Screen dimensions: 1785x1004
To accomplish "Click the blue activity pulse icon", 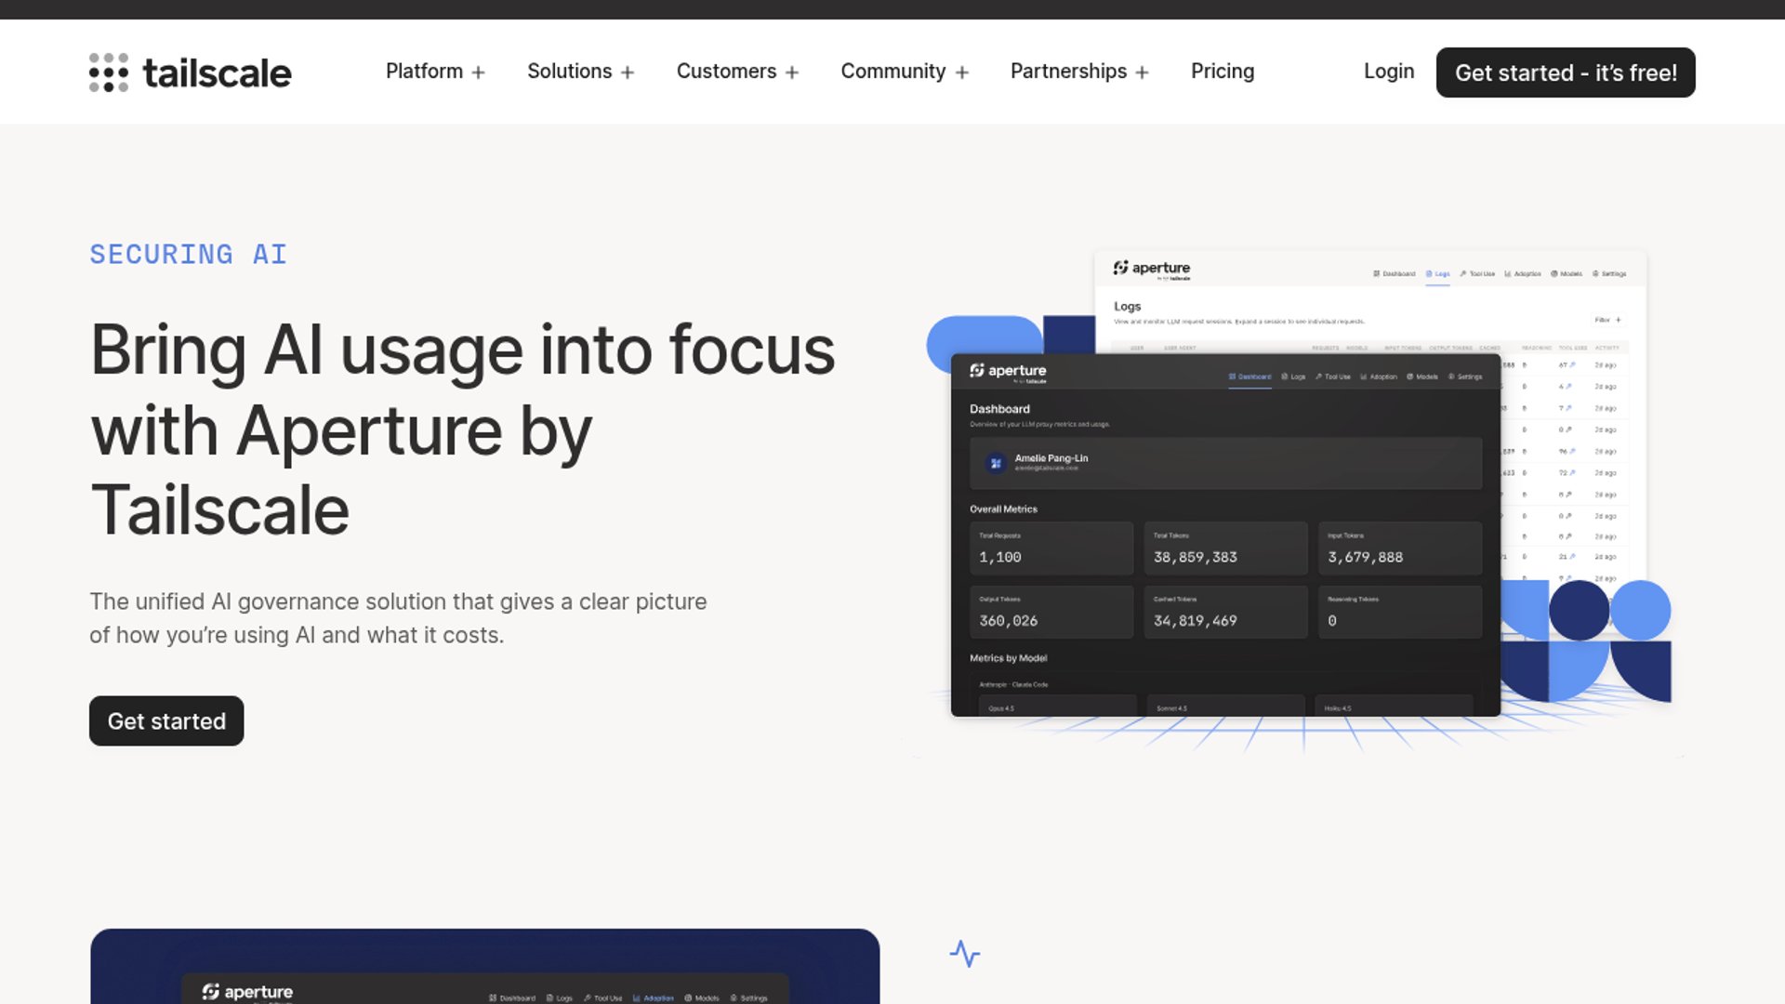I will click(x=965, y=954).
